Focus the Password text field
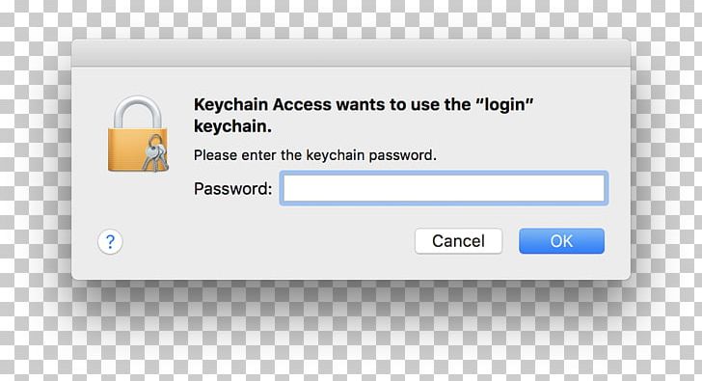702x381 pixels. [444, 188]
